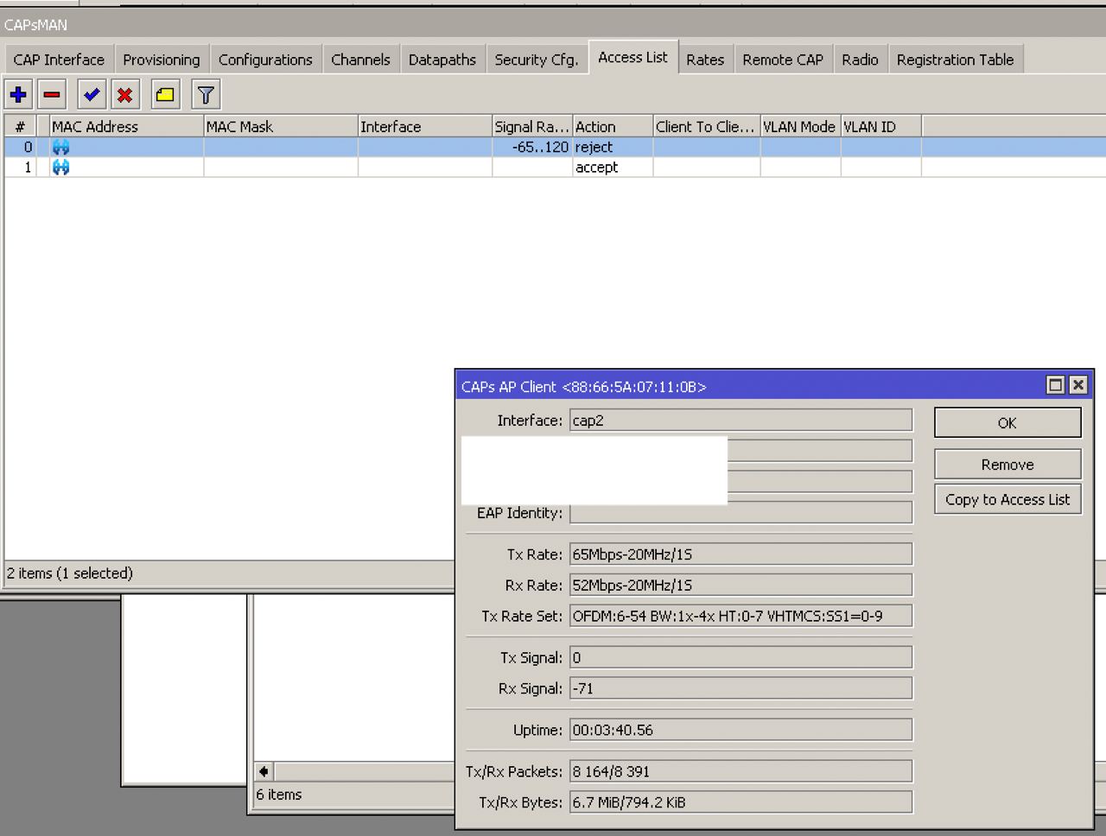Click the left scroll arrow in background window
The width and height of the screenshot is (1106, 836).
(x=264, y=771)
